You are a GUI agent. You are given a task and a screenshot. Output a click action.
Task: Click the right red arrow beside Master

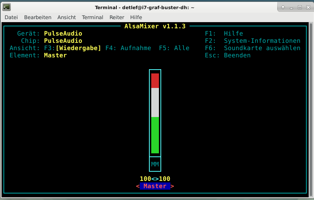tap(172, 186)
